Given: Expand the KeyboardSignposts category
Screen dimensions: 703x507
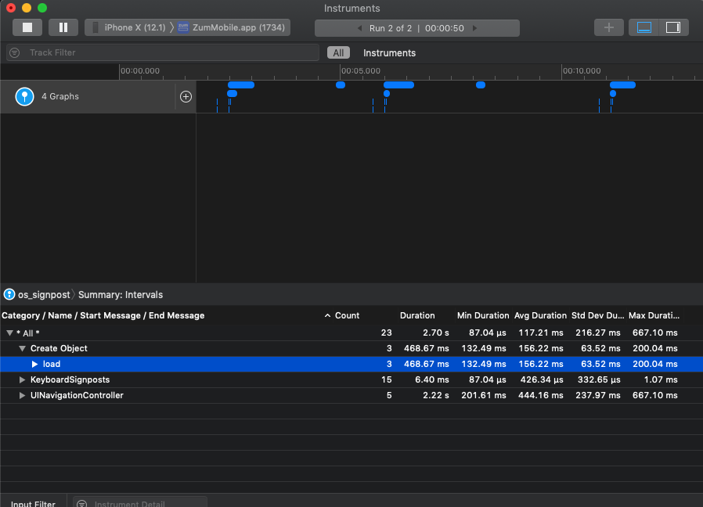Looking at the screenshot, I should coord(22,379).
